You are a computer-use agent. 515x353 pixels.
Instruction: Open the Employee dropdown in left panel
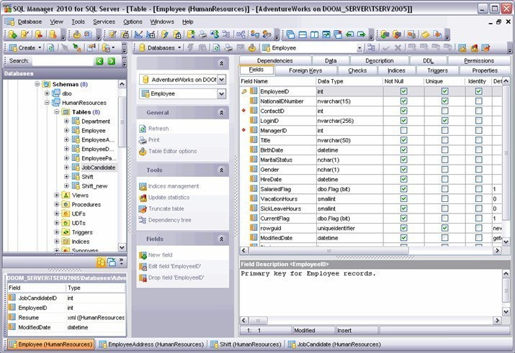(x=222, y=93)
